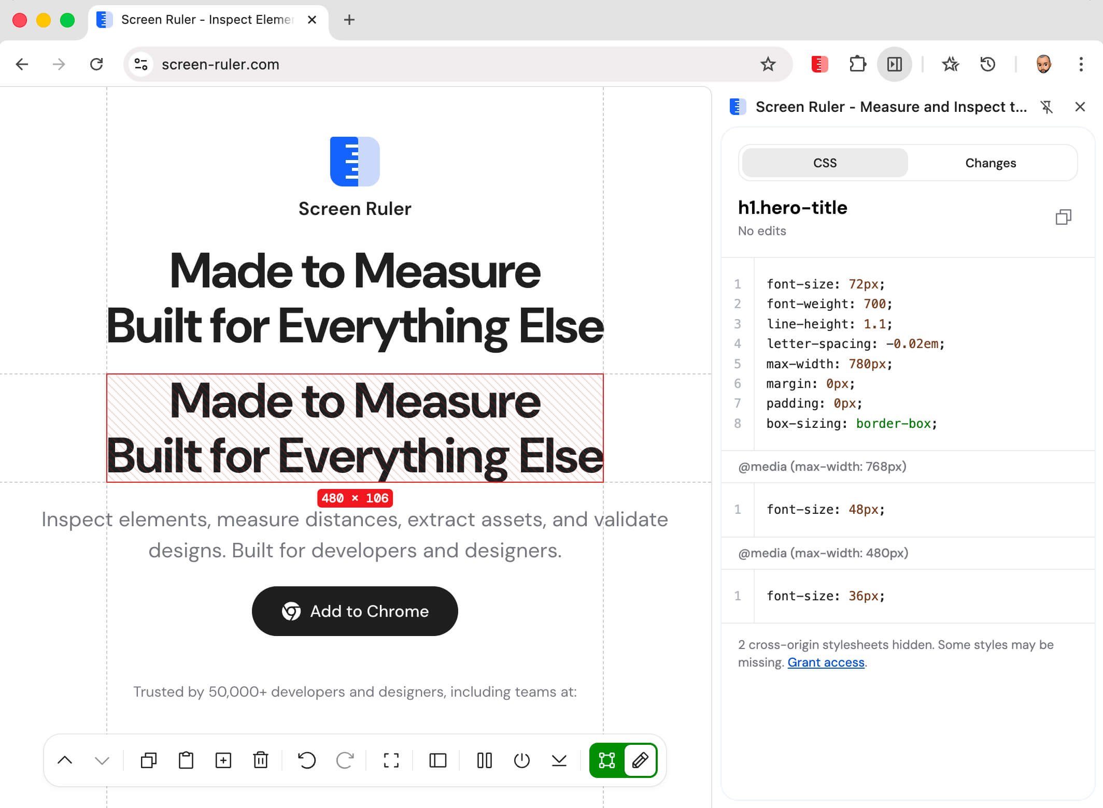Click the Add to Chrome button
1103x808 pixels.
point(355,611)
